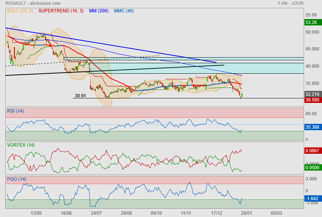Viewport: 322px width, 217px height.
Task: Click the 1 AN - JOUR period label
Action: point(291,3)
